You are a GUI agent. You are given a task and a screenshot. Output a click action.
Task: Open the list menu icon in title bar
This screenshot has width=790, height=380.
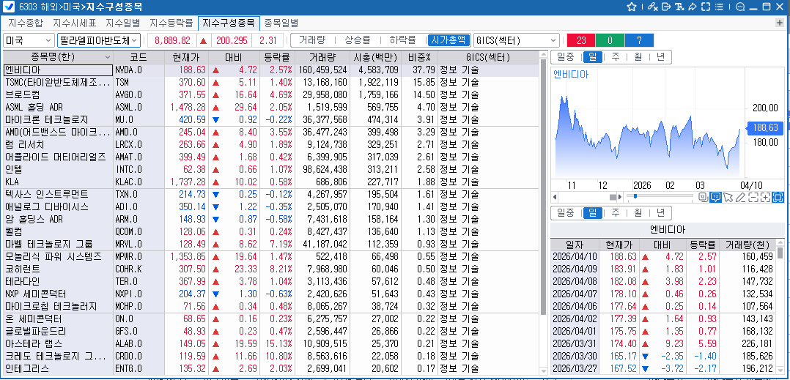719,7
